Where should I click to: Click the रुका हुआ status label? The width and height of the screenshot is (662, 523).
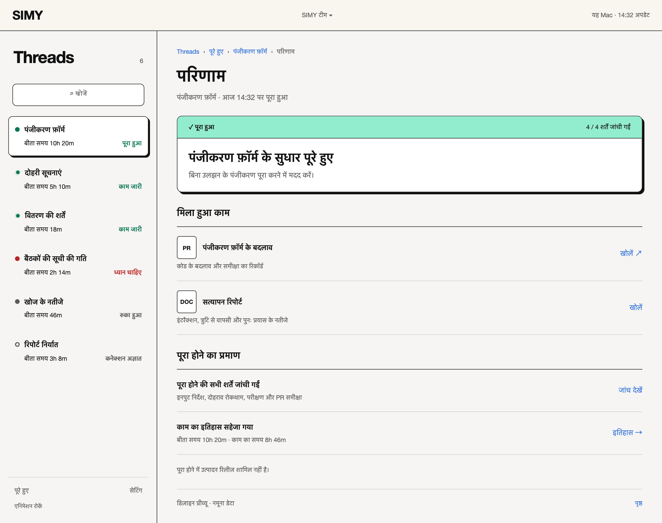[x=131, y=315]
